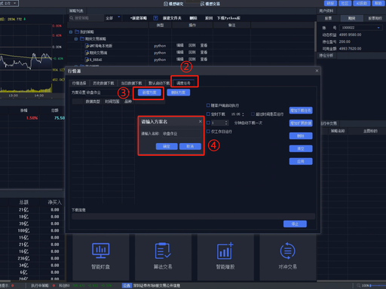This screenshot has width=386, height=289.
Task: Toggle 超过时间是否运行 checkbox
Action: [253, 114]
